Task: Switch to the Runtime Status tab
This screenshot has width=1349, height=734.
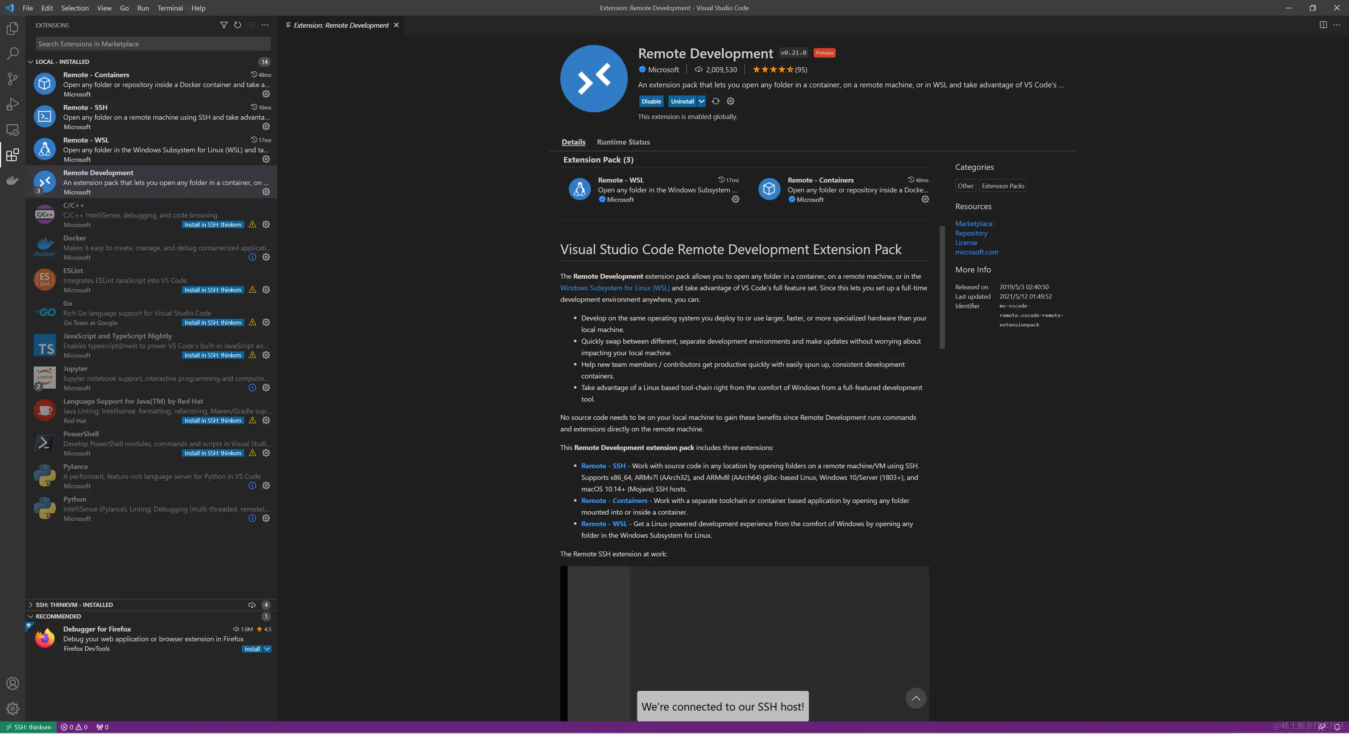Action: pyautogui.click(x=623, y=142)
